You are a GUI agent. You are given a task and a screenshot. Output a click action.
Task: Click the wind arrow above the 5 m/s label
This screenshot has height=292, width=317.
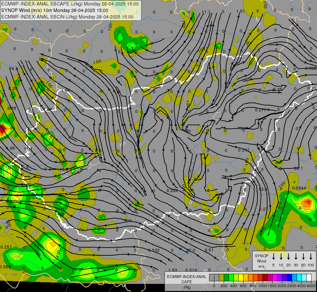pos(274,257)
